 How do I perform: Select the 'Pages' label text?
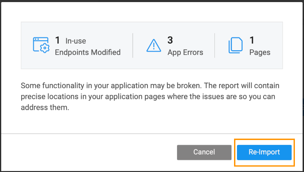tap(260, 52)
